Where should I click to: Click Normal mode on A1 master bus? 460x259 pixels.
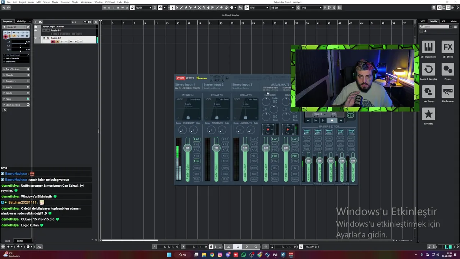pyautogui.click(x=307, y=132)
